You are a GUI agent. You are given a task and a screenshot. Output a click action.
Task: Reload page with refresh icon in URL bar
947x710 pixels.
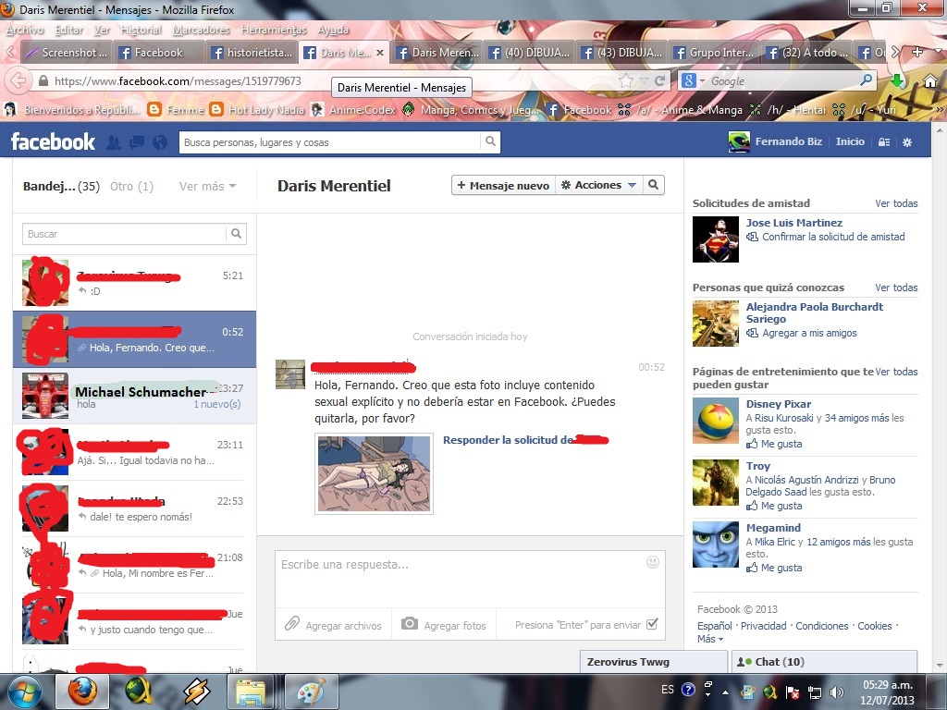(x=660, y=80)
